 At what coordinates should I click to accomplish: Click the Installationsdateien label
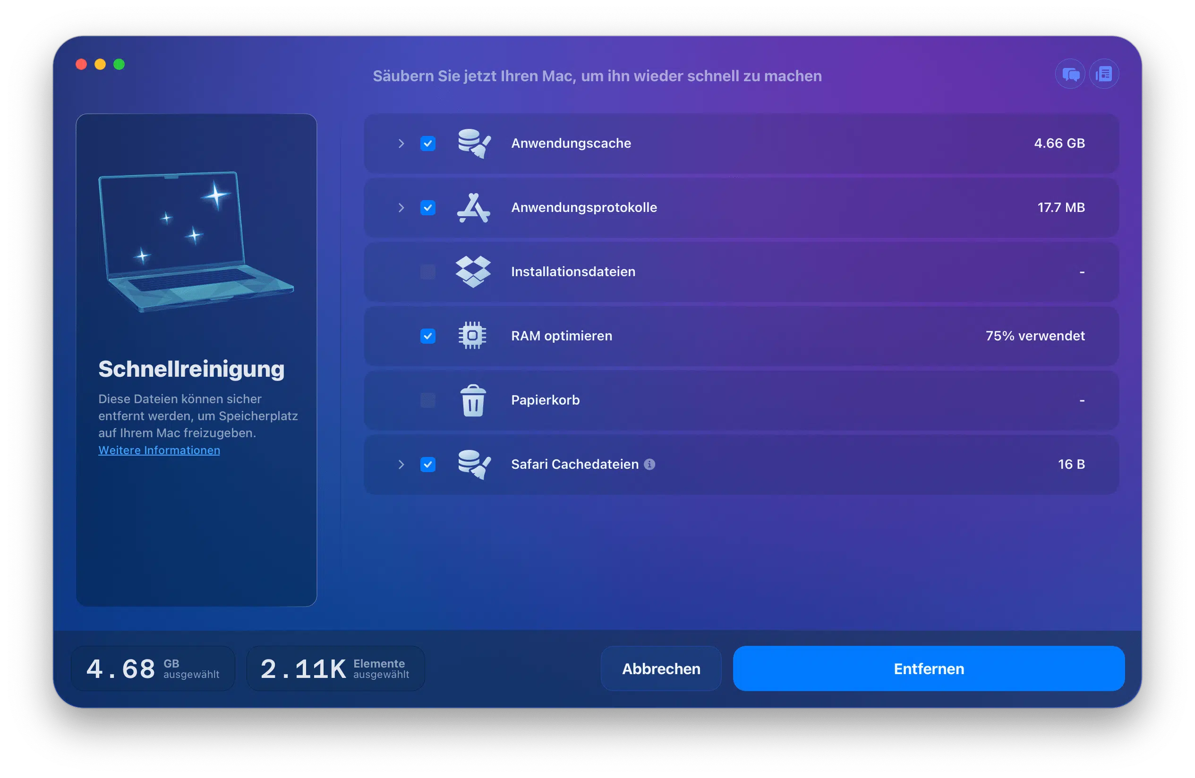573,272
